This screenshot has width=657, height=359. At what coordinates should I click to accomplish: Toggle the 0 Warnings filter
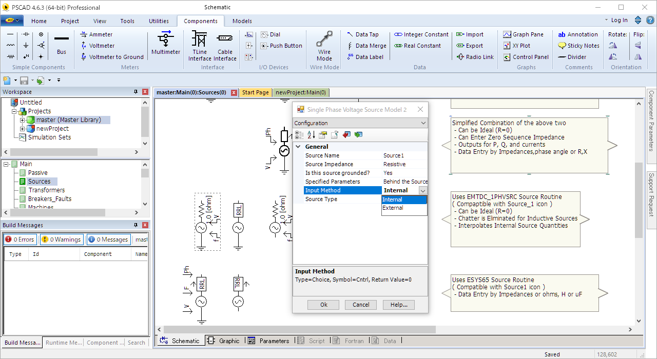point(62,239)
